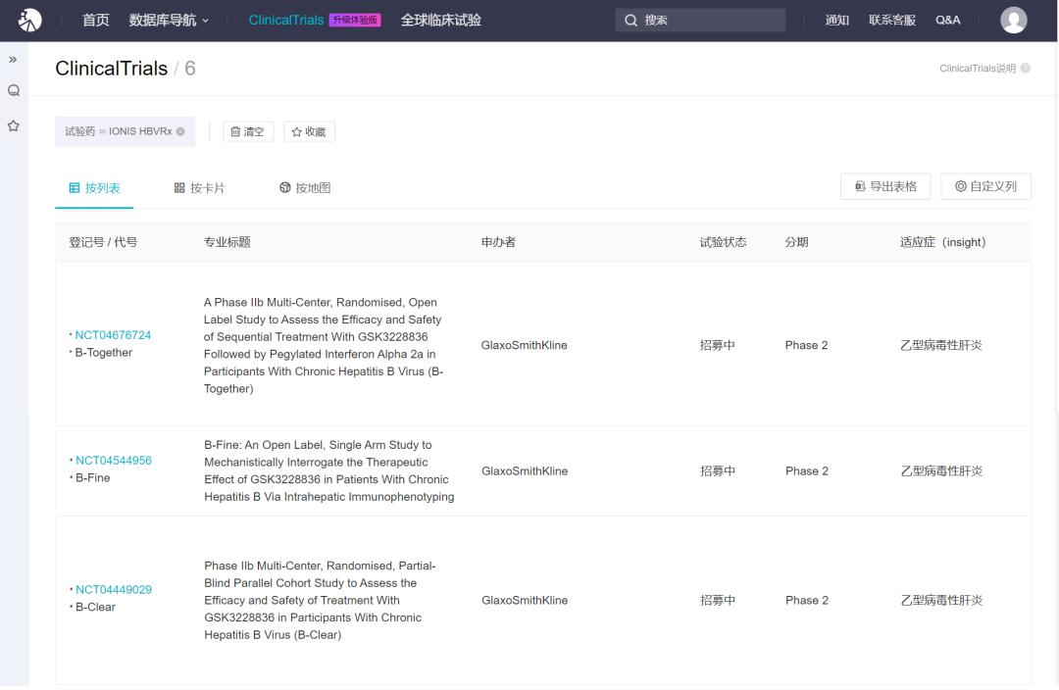This screenshot has width=1059, height=690.
Task: Click Phase 2 in the B-Fine row
Action: point(807,470)
